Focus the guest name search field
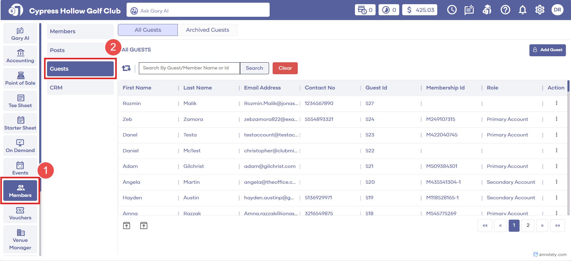The height and width of the screenshot is (261, 571). point(189,68)
